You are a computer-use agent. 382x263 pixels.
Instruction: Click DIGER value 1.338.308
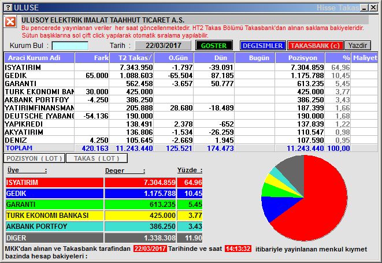coord(160,238)
